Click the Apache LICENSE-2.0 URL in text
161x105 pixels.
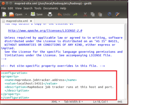pyautogui.click(x=45, y=30)
